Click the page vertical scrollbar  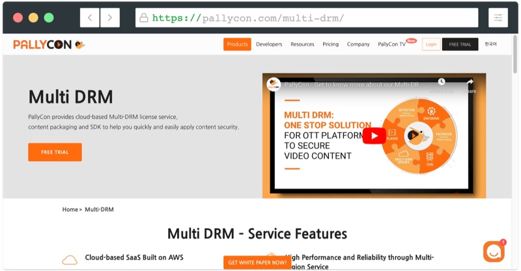point(515,53)
